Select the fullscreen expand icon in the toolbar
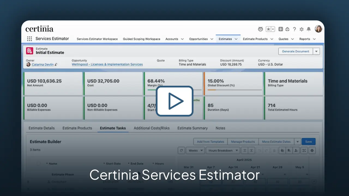 point(304,150)
